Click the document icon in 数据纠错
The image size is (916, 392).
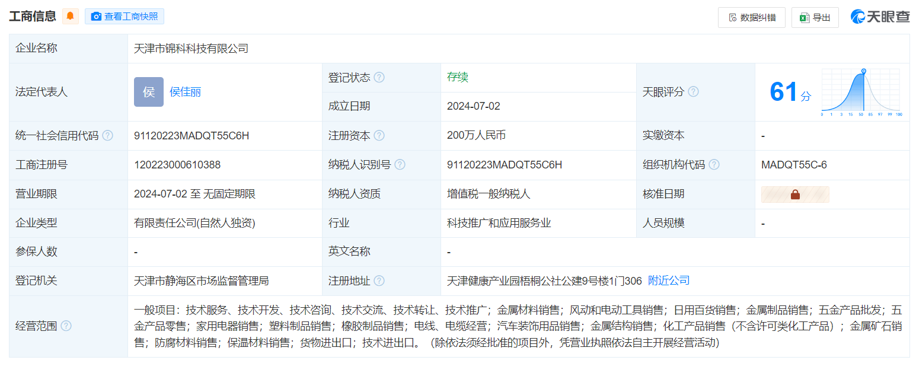point(732,18)
